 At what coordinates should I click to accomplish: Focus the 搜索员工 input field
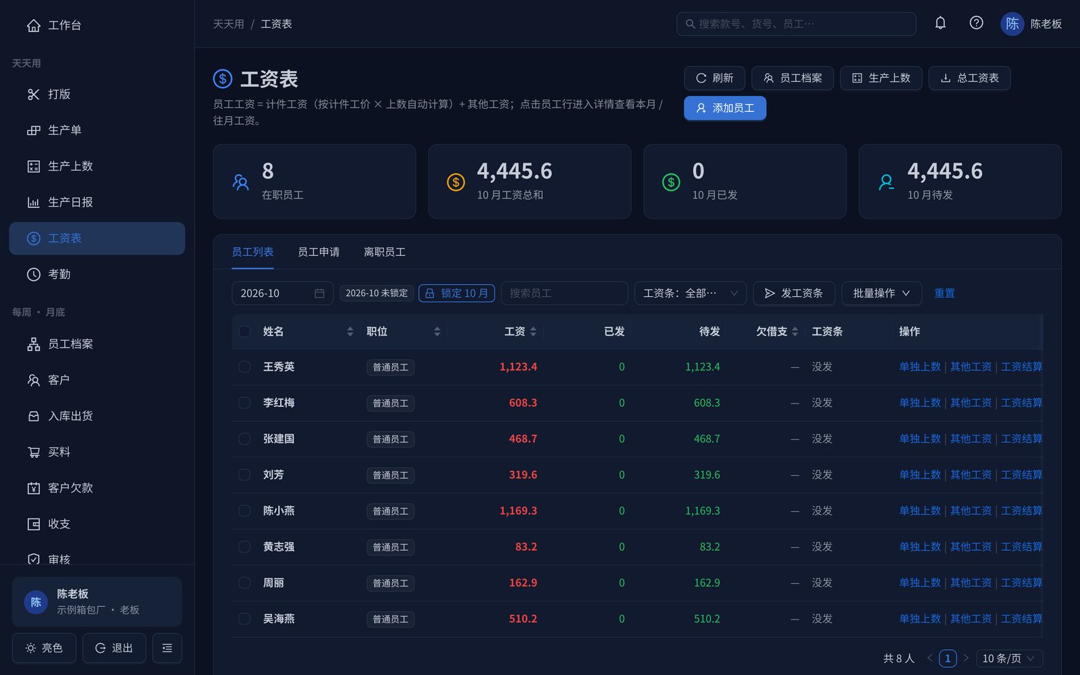coord(564,293)
